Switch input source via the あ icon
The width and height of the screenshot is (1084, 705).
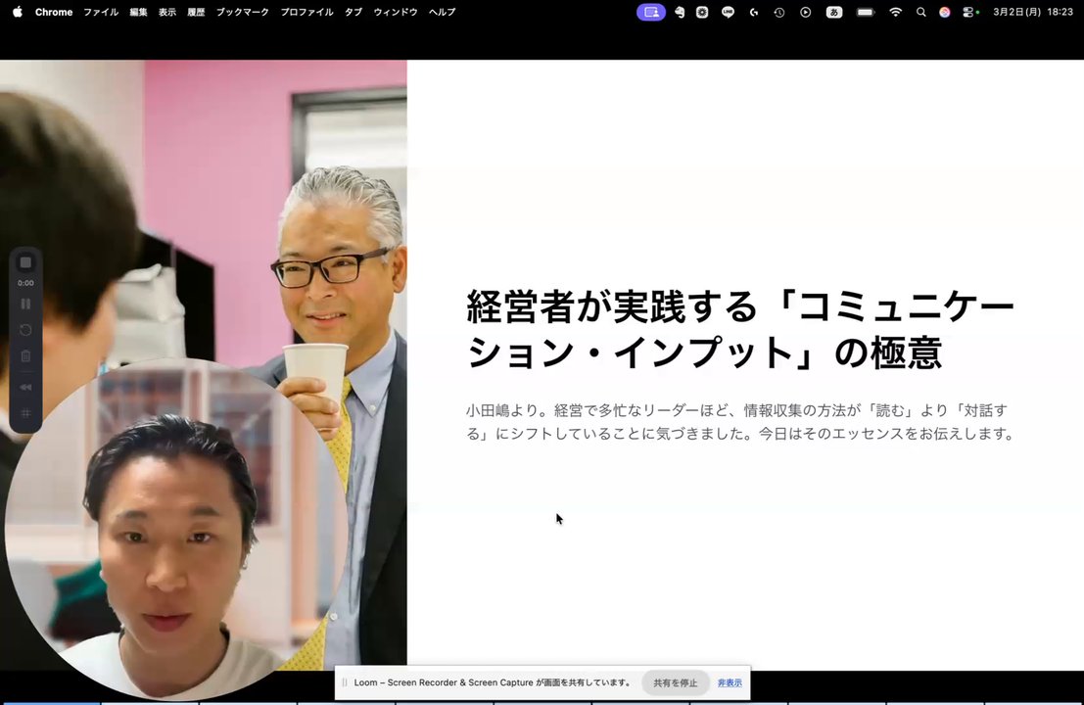tap(833, 12)
